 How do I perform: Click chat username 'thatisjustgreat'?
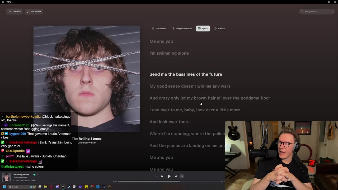coord(12,167)
